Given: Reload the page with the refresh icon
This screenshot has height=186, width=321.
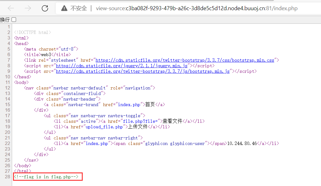Looking at the screenshot, I should point(45,8).
